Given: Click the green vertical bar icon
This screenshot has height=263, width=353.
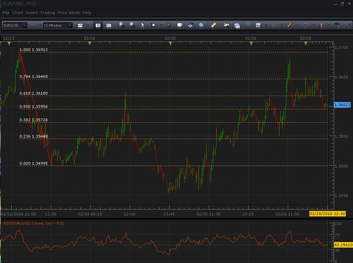Looking at the screenshot, I should pos(169,25).
